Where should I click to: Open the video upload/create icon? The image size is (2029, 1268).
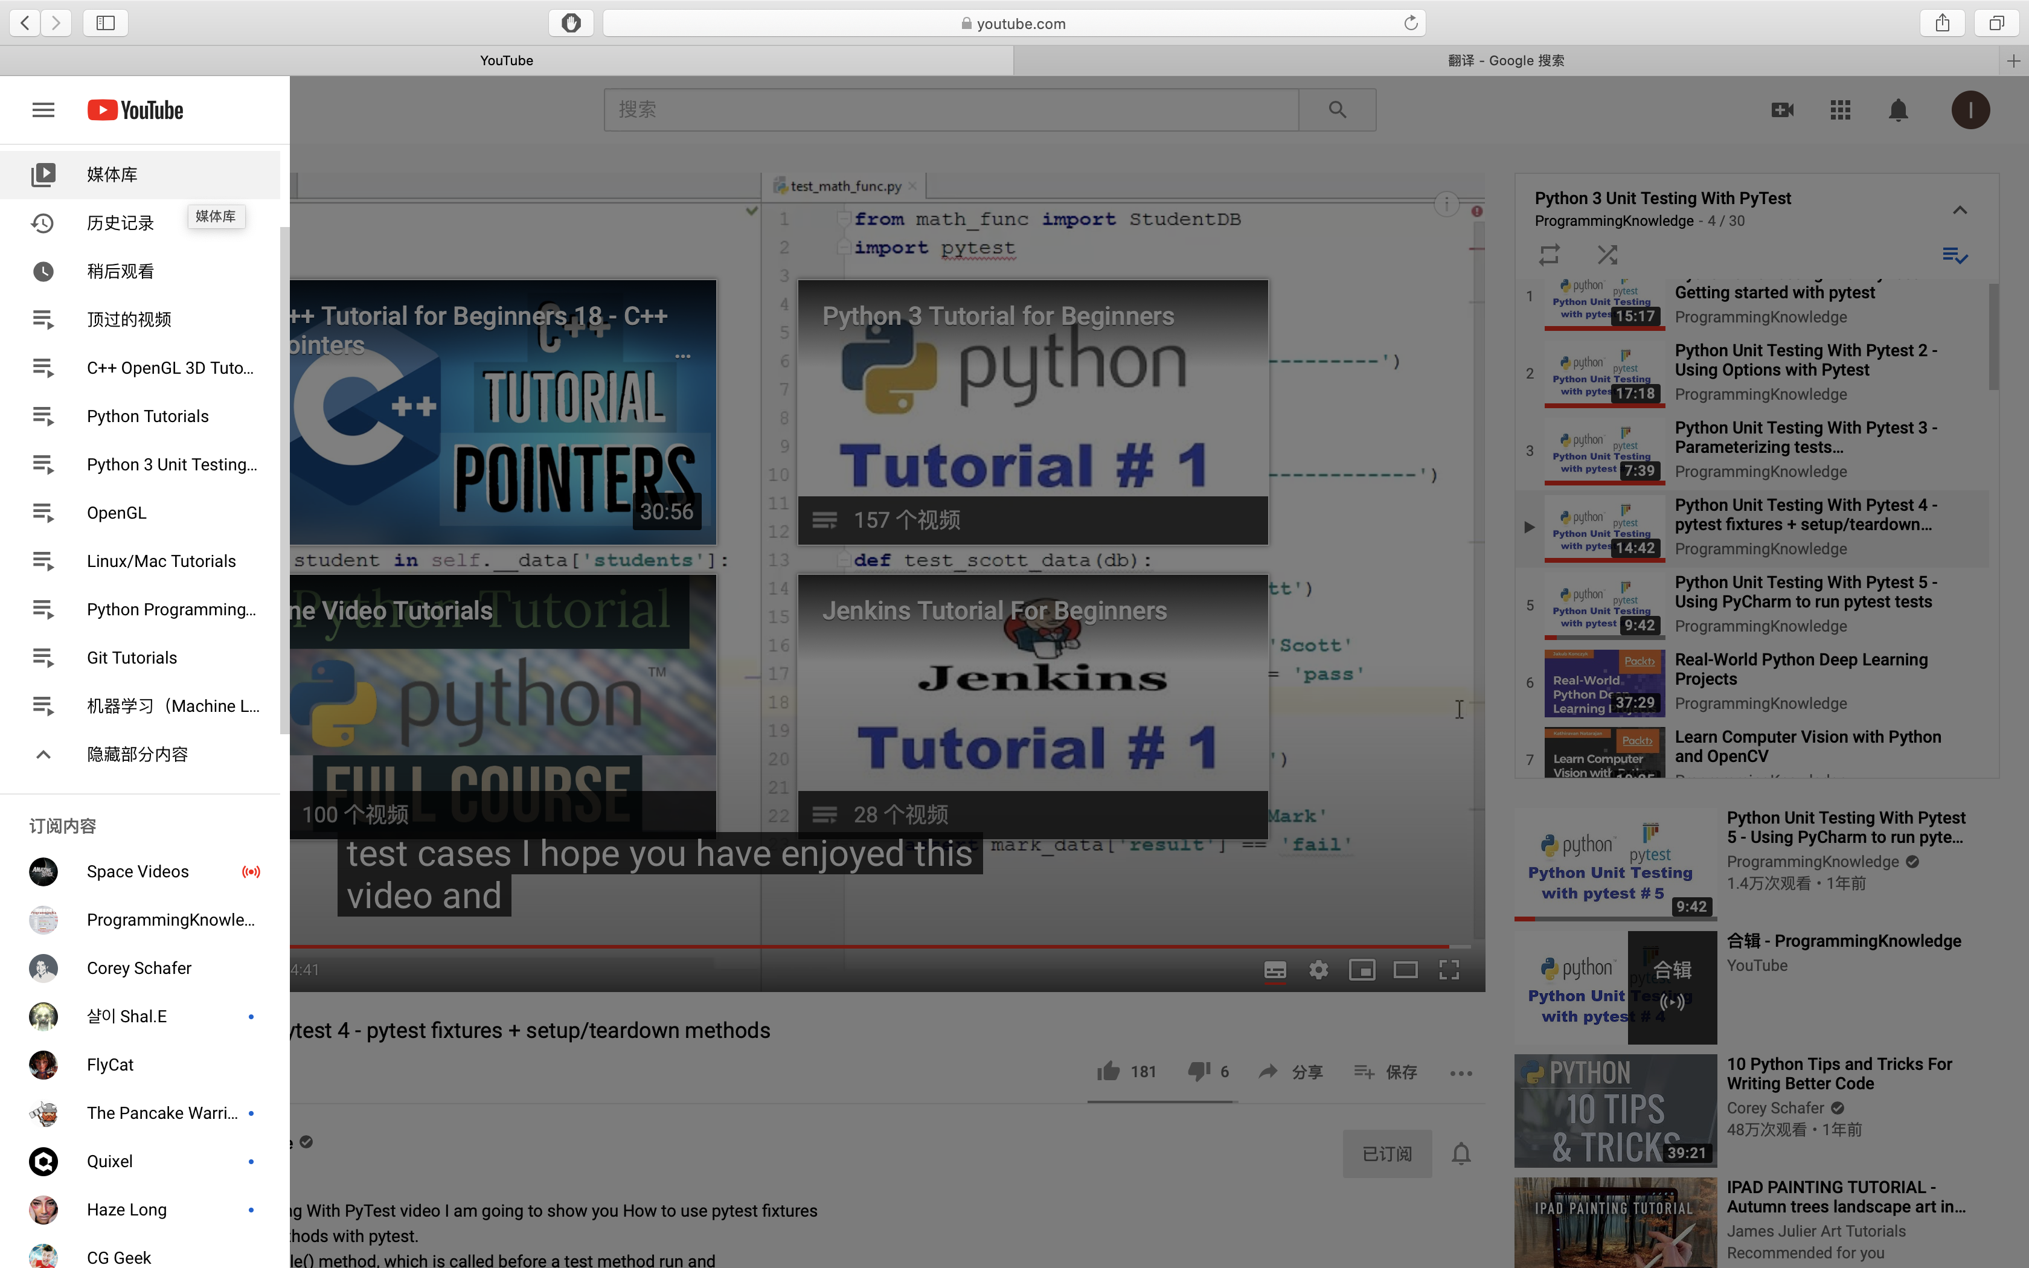(x=1783, y=110)
